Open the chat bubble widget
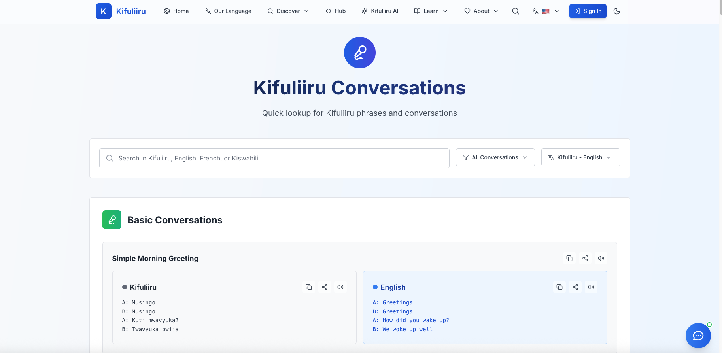 [x=698, y=336]
